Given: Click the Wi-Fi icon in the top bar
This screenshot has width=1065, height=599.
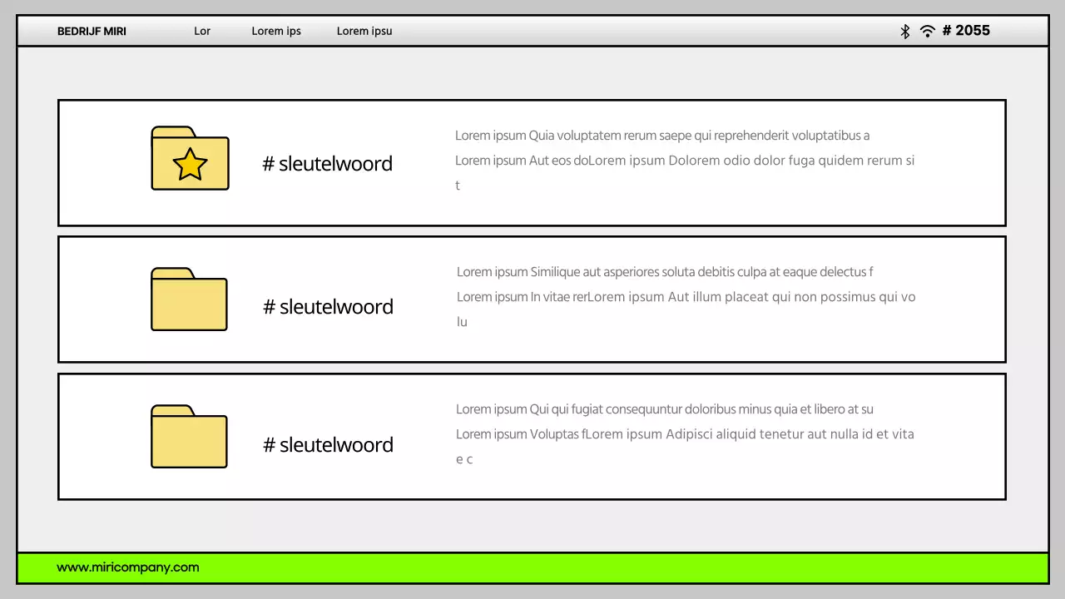Looking at the screenshot, I should [927, 31].
